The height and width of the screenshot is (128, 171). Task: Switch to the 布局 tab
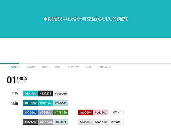coord(89,67)
